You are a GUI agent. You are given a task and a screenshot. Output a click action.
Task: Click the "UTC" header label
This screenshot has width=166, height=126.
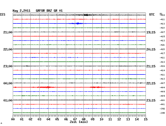pyautogui.click(x=152, y=15)
